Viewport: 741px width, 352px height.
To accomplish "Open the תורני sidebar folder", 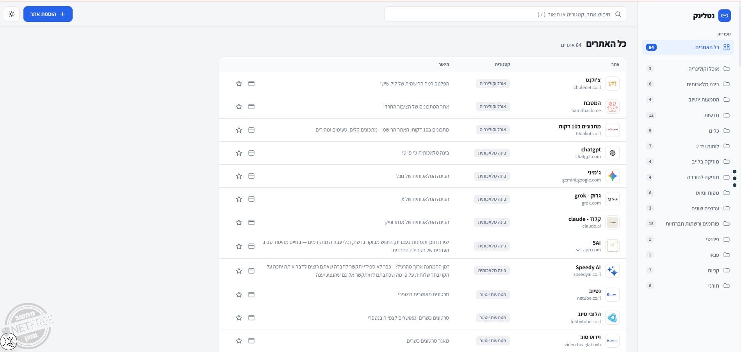I will point(688,286).
